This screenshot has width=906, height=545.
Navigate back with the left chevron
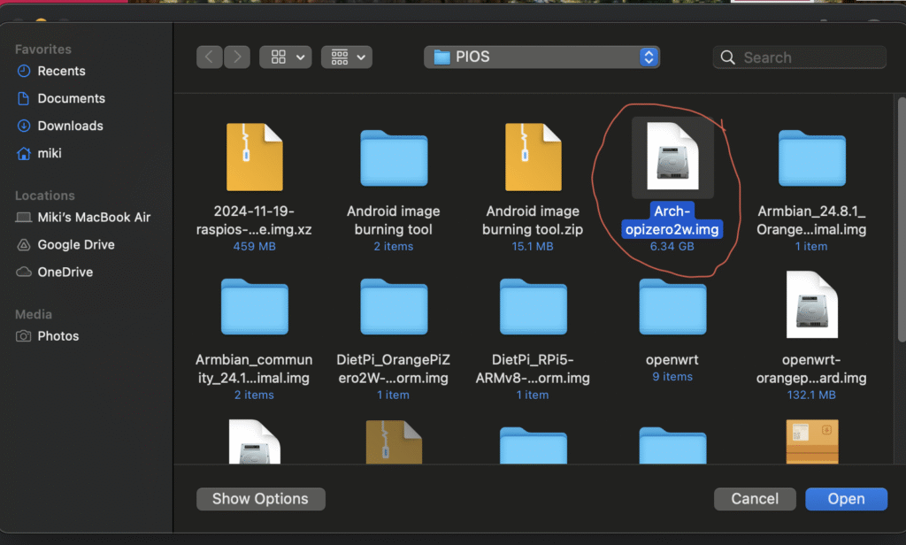209,58
